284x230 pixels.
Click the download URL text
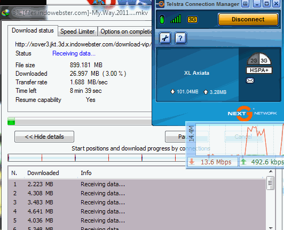[83, 44]
